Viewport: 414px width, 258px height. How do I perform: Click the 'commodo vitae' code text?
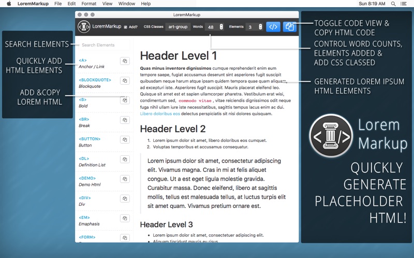[195, 101]
